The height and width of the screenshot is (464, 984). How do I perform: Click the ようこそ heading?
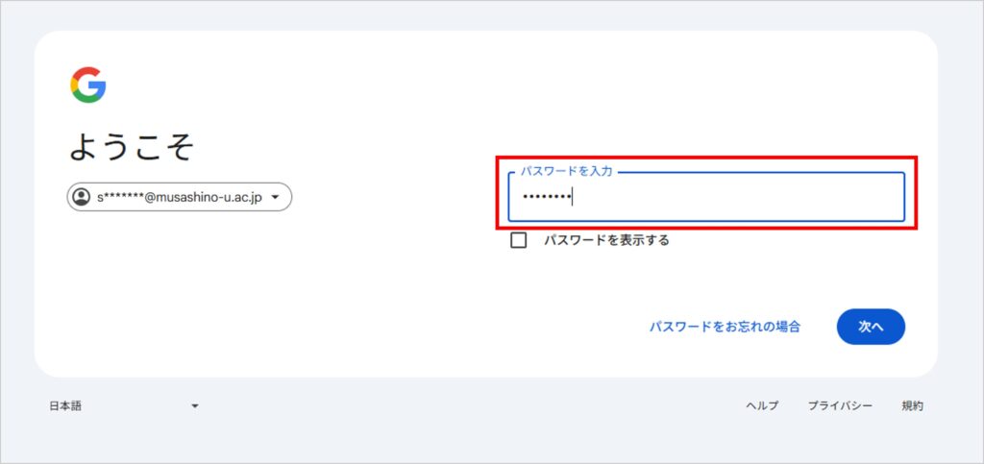(132, 146)
